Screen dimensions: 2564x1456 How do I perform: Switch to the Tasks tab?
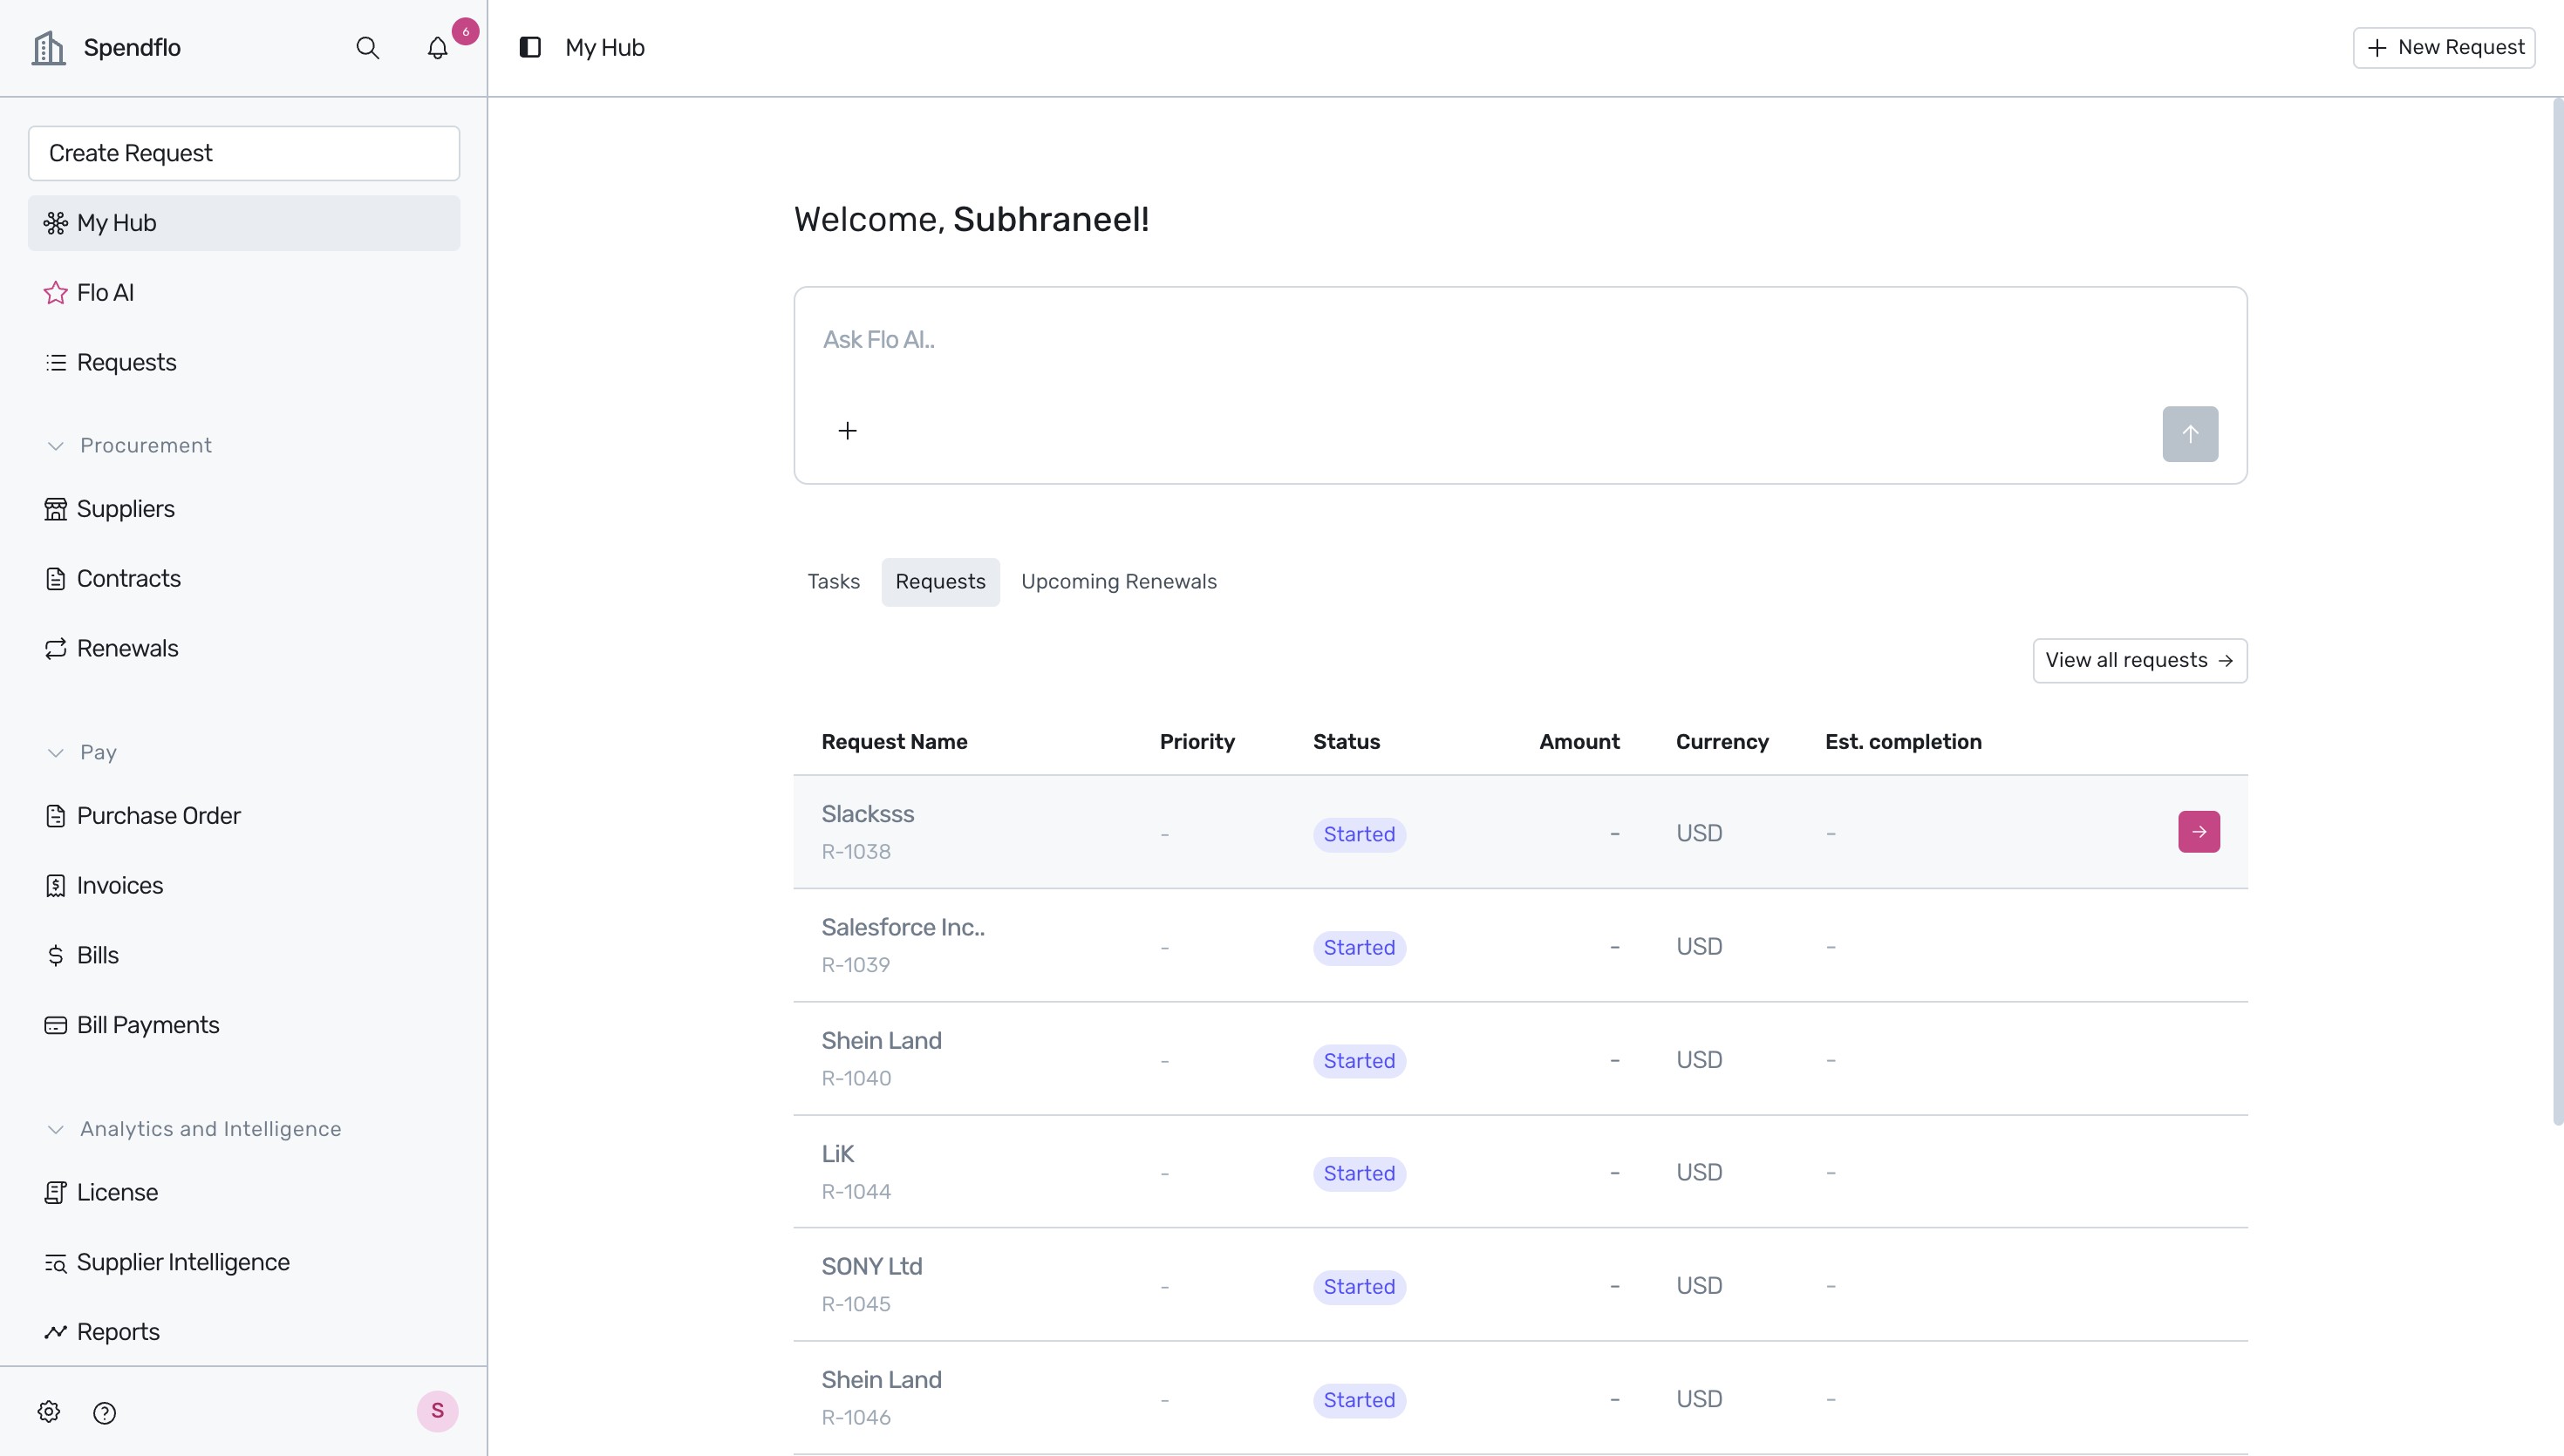click(833, 582)
